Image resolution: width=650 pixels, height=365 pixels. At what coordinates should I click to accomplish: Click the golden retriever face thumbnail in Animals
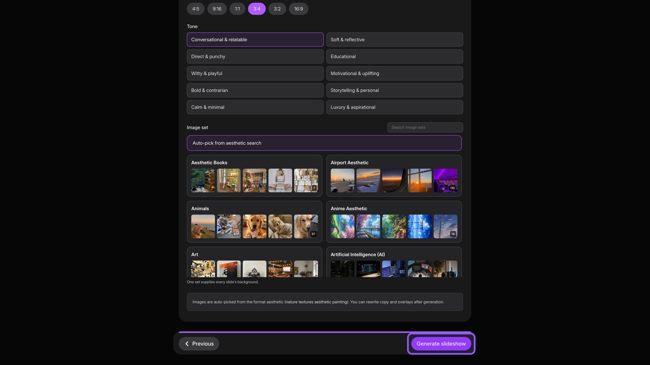pyautogui.click(x=254, y=226)
